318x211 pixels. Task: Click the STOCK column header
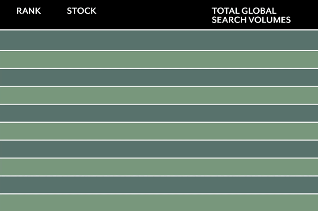click(82, 11)
